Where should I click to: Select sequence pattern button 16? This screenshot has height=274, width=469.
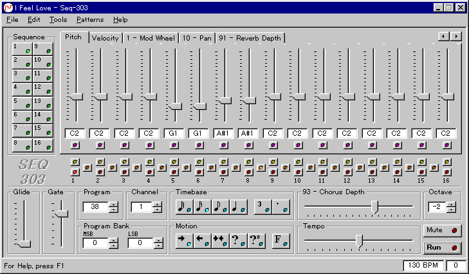(x=42, y=145)
